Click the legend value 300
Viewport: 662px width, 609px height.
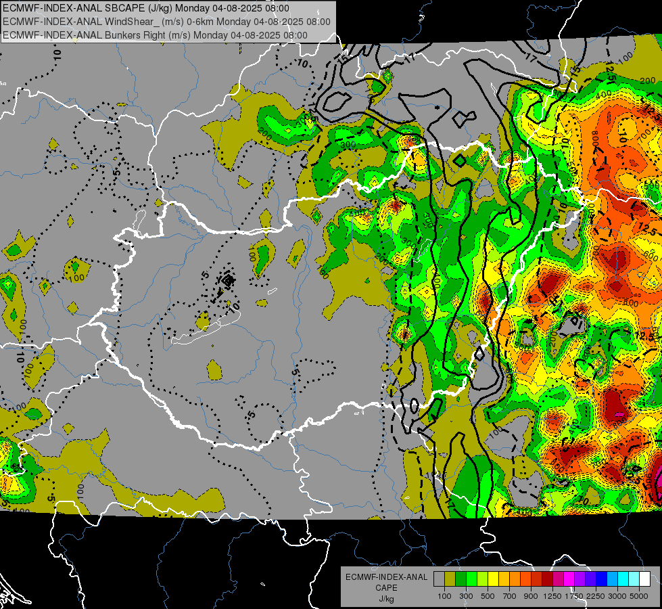pos(466,596)
